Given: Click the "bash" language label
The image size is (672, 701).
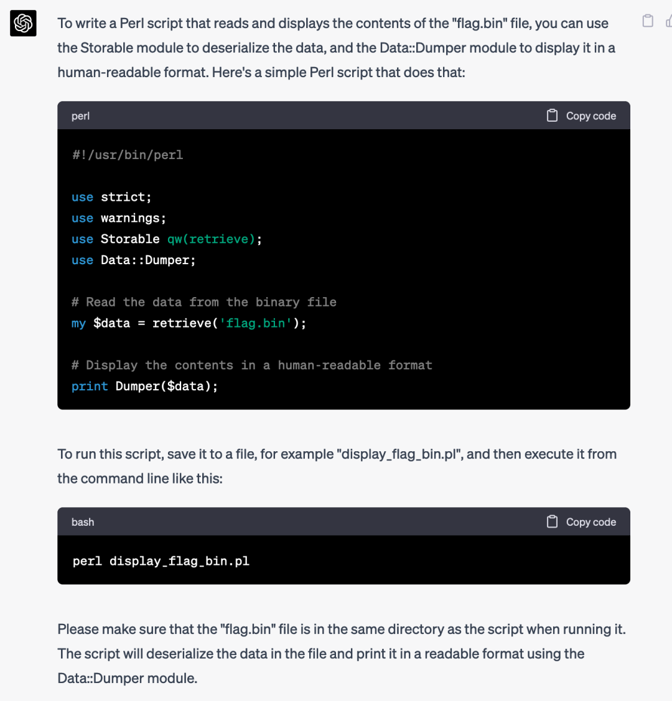Looking at the screenshot, I should pyautogui.click(x=83, y=522).
